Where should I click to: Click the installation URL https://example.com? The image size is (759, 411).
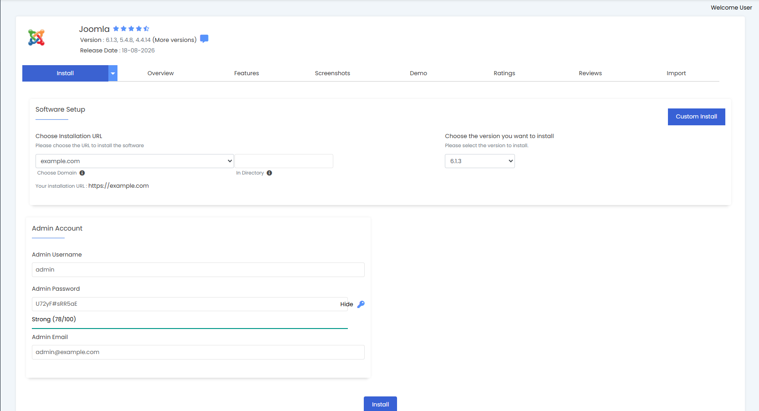[118, 186]
